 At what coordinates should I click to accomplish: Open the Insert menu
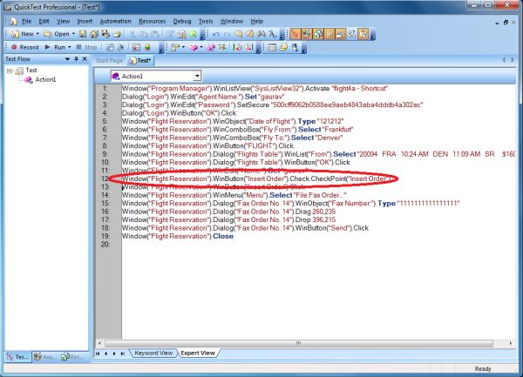(x=85, y=21)
